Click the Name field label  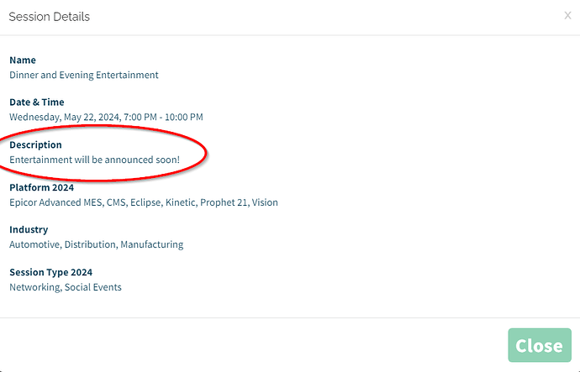[x=23, y=60]
